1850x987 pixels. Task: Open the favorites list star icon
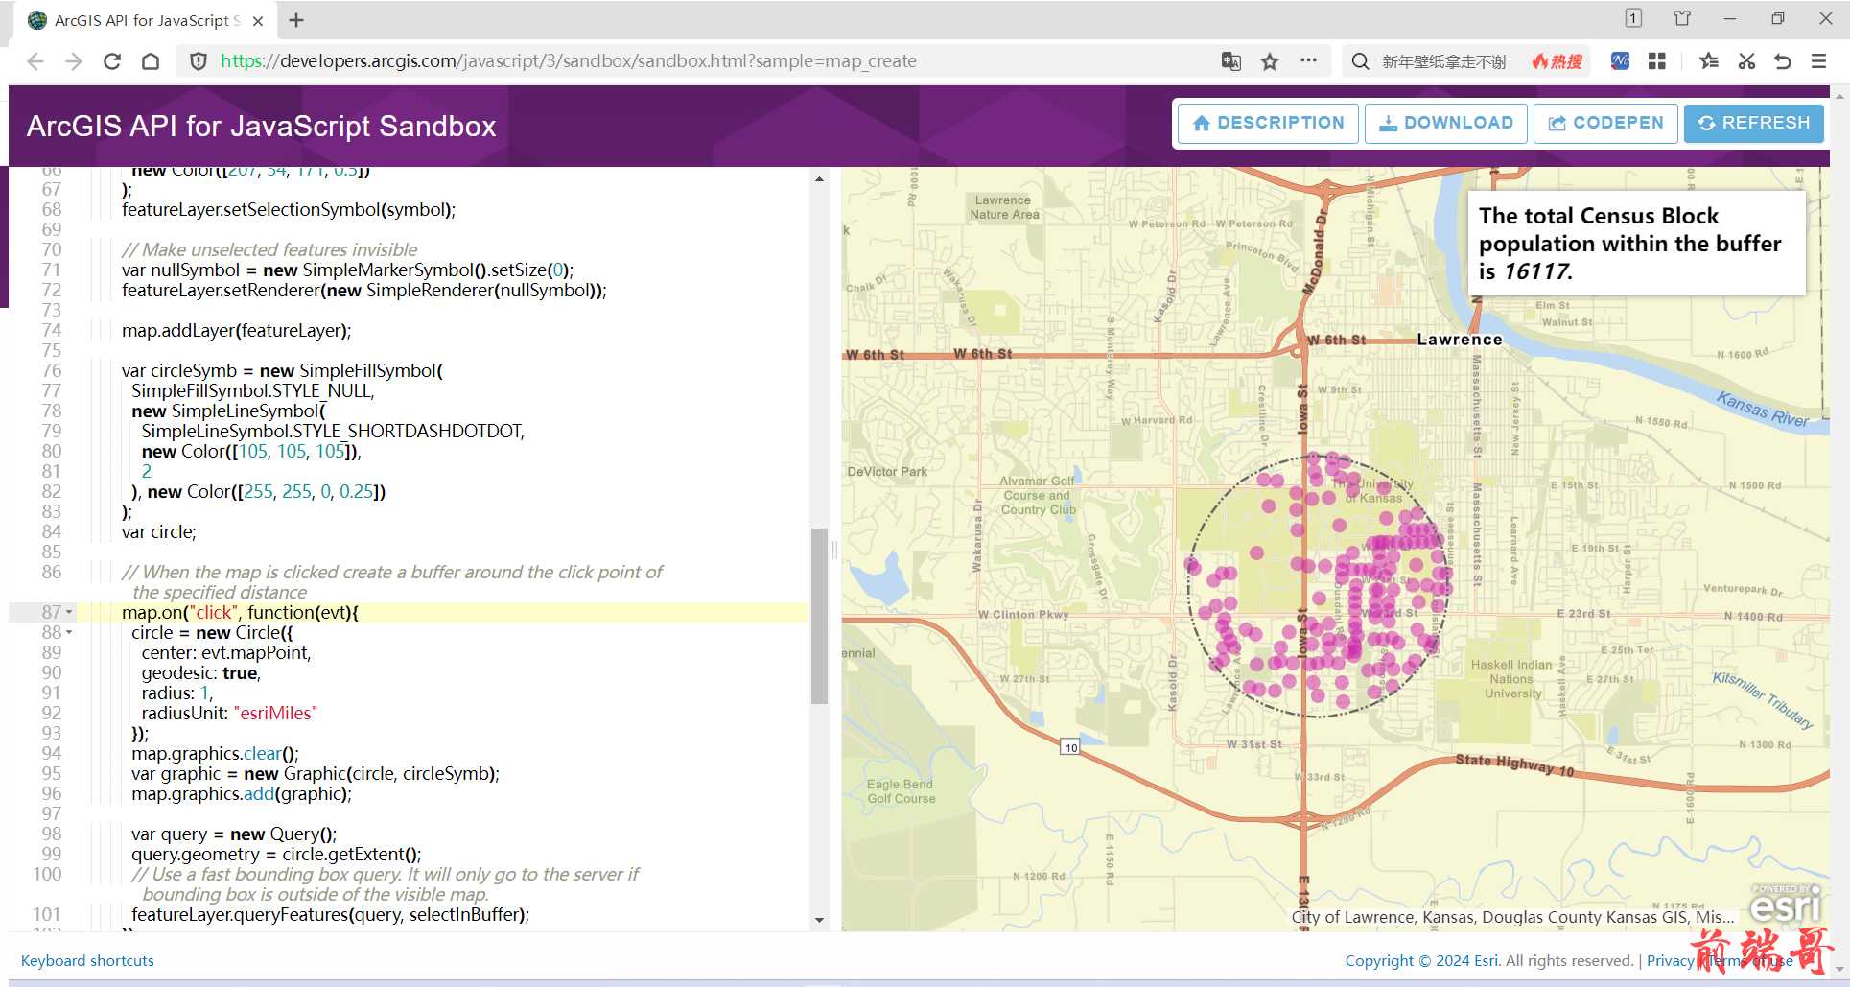(1708, 61)
